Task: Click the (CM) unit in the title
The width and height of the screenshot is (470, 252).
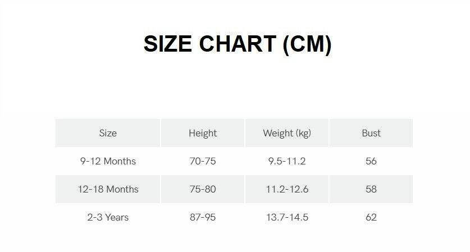Action: 307,44
